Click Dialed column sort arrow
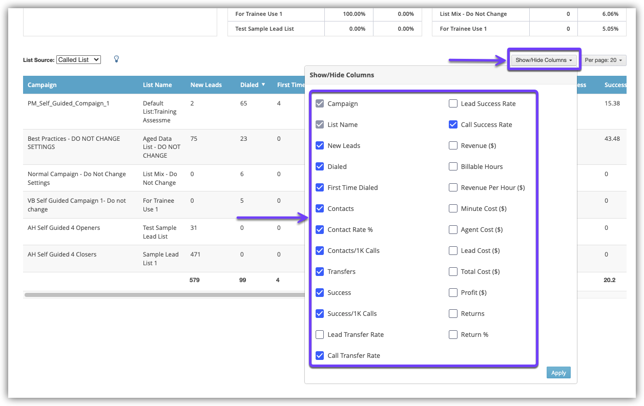The image size is (644, 406). click(263, 84)
